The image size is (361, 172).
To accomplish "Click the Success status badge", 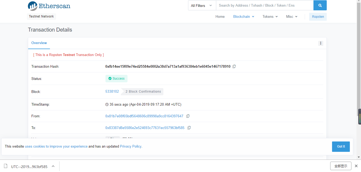I will [116, 79].
